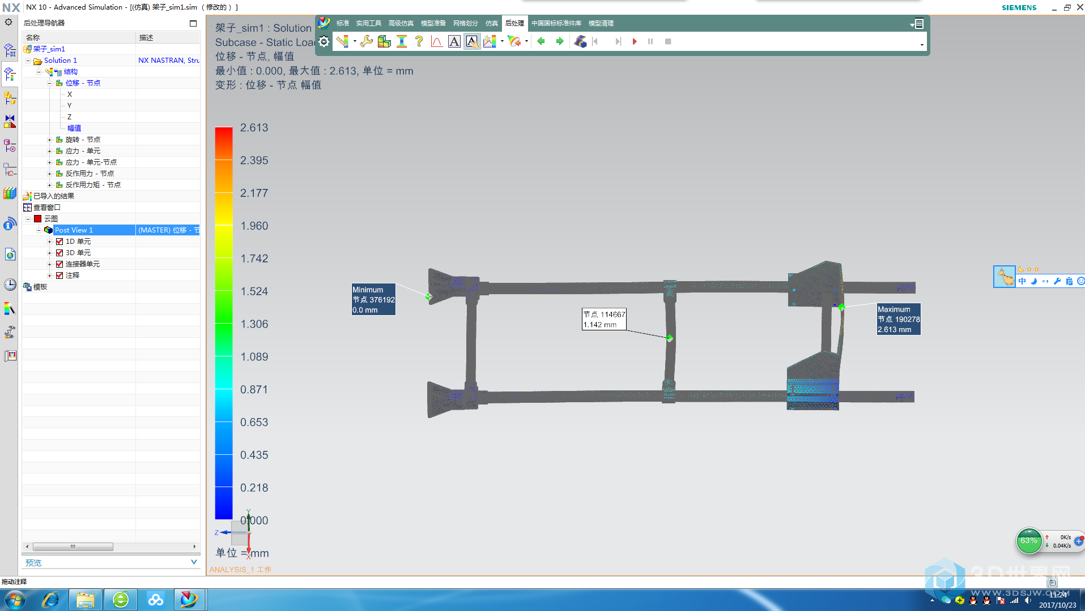Switch to the 高级仿真 ribbon tab
This screenshot has height=611, width=1085.
point(401,23)
